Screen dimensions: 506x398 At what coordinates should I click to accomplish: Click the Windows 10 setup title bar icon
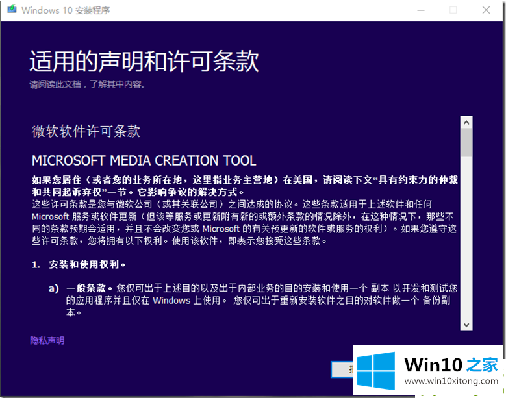click(x=12, y=8)
